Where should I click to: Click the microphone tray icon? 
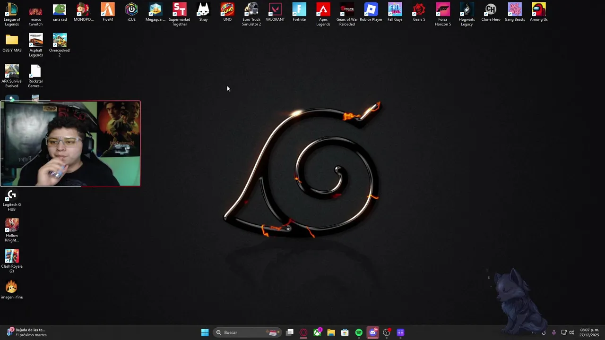click(x=553, y=332)
